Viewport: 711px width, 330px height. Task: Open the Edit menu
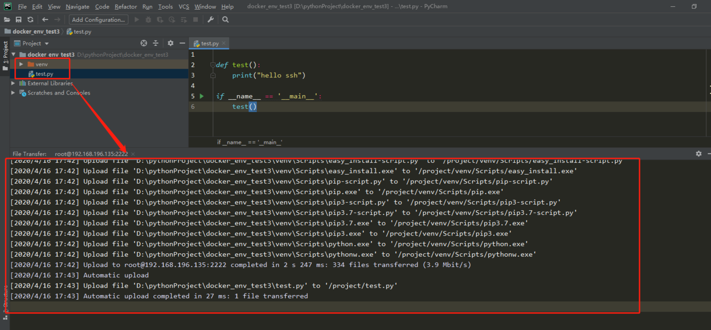pyautogui.click(x=37, y=7)
